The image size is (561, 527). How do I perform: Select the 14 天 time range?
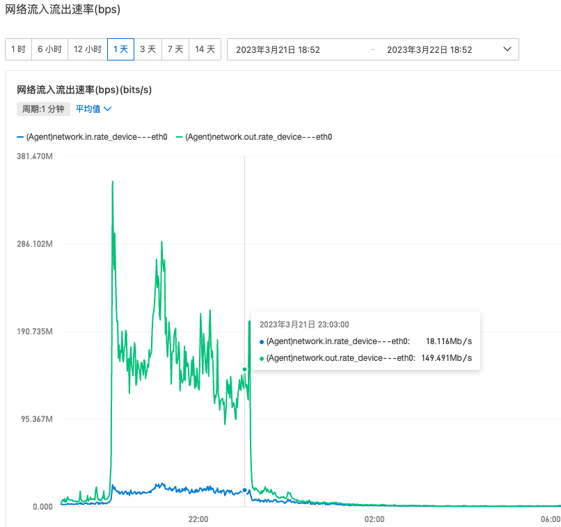(205, 49)
